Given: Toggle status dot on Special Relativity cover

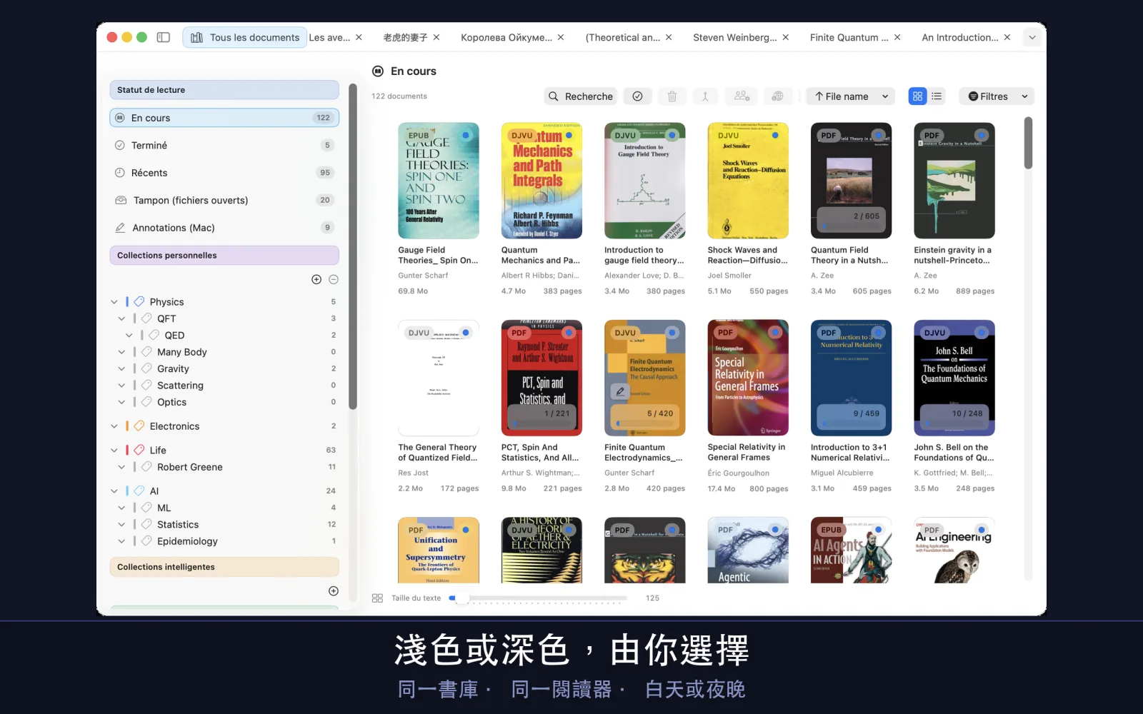Looking at the screenshot, I should pyautogui.click(x=775, y=333).
